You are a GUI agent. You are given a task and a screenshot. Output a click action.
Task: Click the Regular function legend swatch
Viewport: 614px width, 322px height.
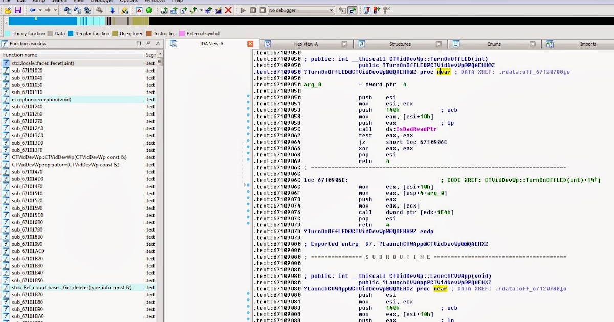(x=70, y=34)
